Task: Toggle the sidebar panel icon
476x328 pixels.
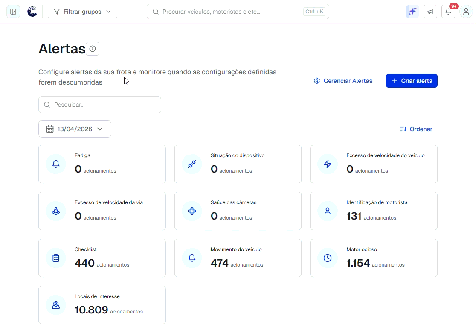Action: [x=13, y=12]
